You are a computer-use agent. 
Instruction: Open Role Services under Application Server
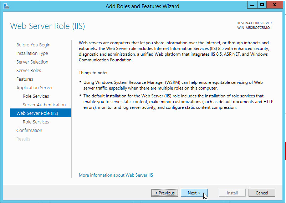click(x=36, y=96)
